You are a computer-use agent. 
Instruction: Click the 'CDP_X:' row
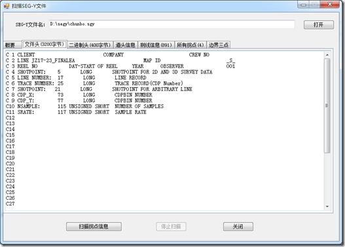pos(79,95)
